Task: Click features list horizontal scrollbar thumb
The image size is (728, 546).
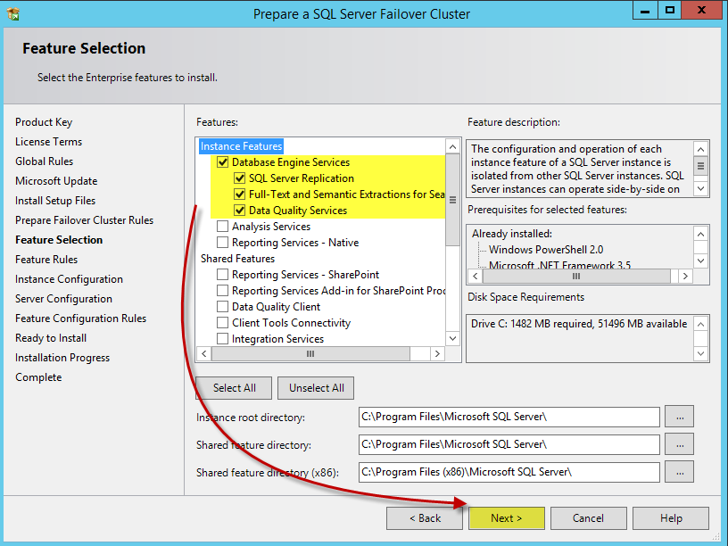Action: tap(310, 354)
